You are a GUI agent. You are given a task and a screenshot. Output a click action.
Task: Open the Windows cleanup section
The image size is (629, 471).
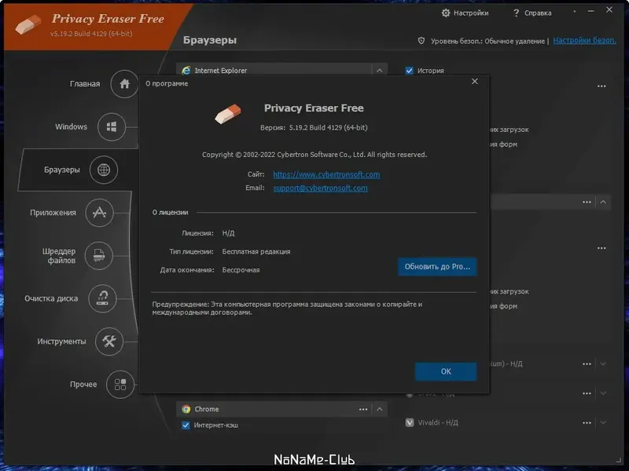(x=112, y=126)
